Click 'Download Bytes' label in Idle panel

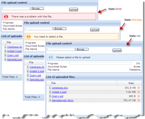[57, 67]
